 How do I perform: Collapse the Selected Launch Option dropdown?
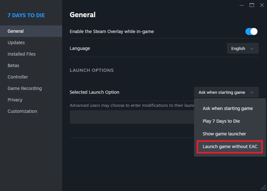(x=226, y=92)
